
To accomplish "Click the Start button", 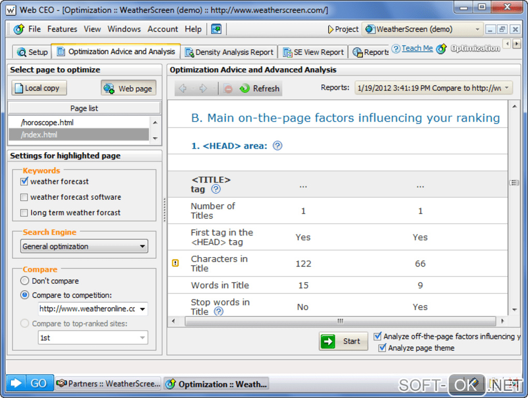I will click(x=344, y=342).
